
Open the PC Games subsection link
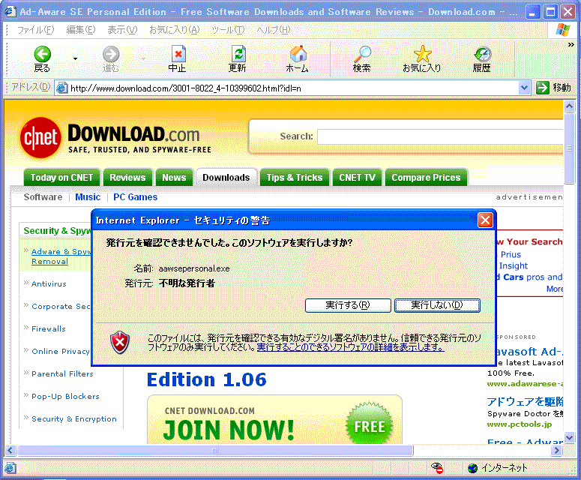click(x=135, y=197)
